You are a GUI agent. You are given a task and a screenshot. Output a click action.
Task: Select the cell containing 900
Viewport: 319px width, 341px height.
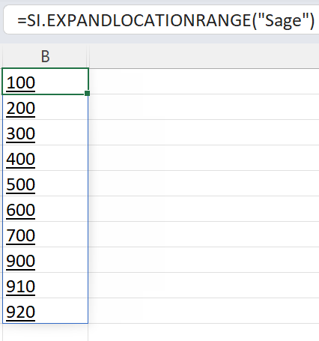(x=45, y=260)
